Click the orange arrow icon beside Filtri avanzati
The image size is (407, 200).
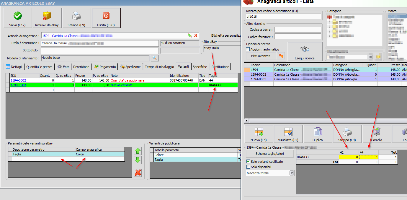coord(281,56)
